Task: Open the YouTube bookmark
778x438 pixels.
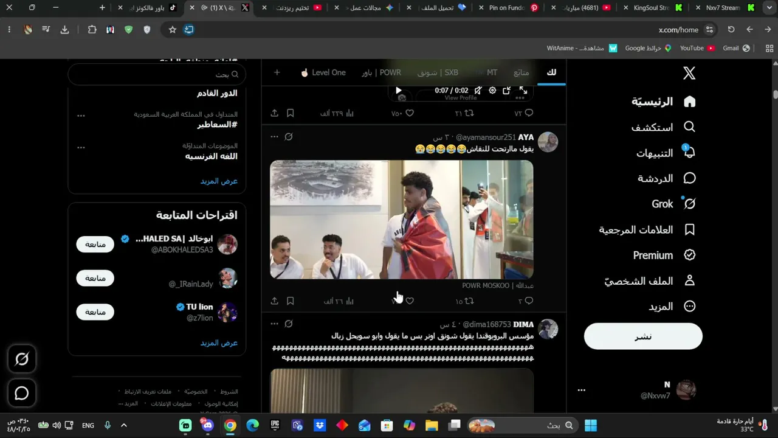Action: click(x=697, y=48)
